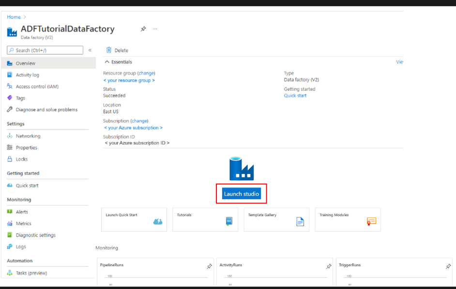Go to Home breadcrumb

[14, 17]
